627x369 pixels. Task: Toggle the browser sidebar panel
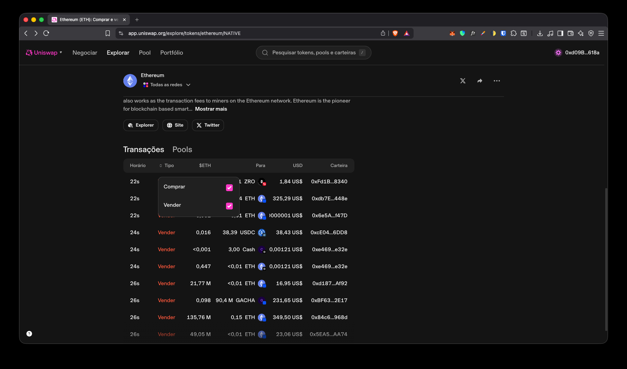pyautogui.click(x=560, y=33)
